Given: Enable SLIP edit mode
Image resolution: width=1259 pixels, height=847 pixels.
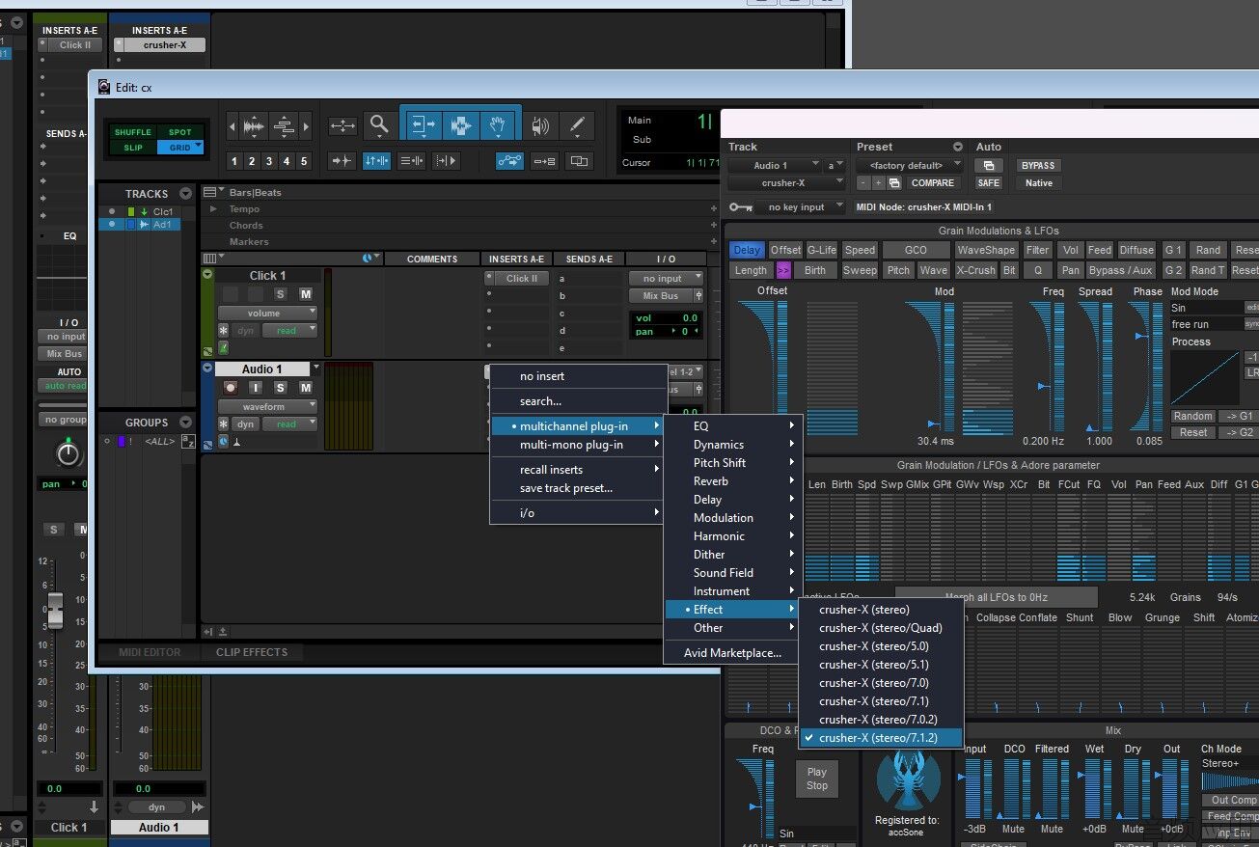Looking at the screenshot, I should [132, 148].
